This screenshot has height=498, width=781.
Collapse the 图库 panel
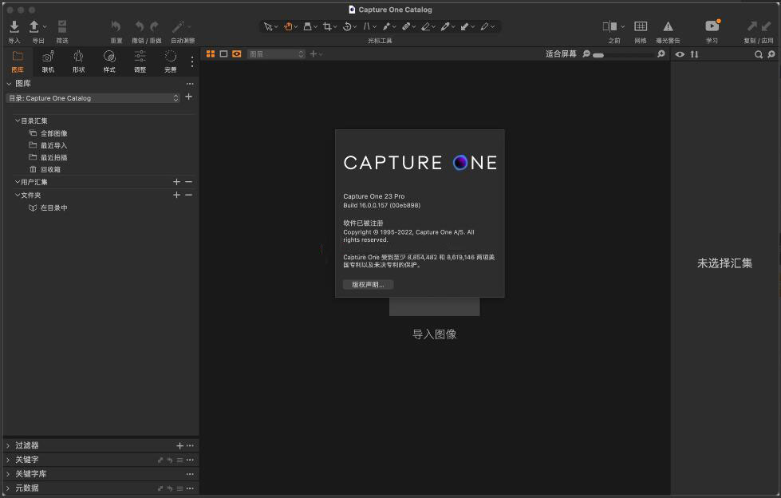tap(9, 84)
